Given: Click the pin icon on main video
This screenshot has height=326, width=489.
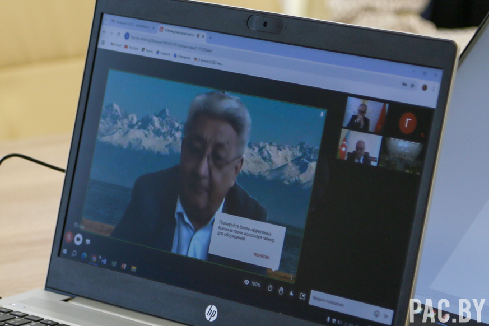Looking at the screenshot, I should pyautogui.click(x=322, y=115).
